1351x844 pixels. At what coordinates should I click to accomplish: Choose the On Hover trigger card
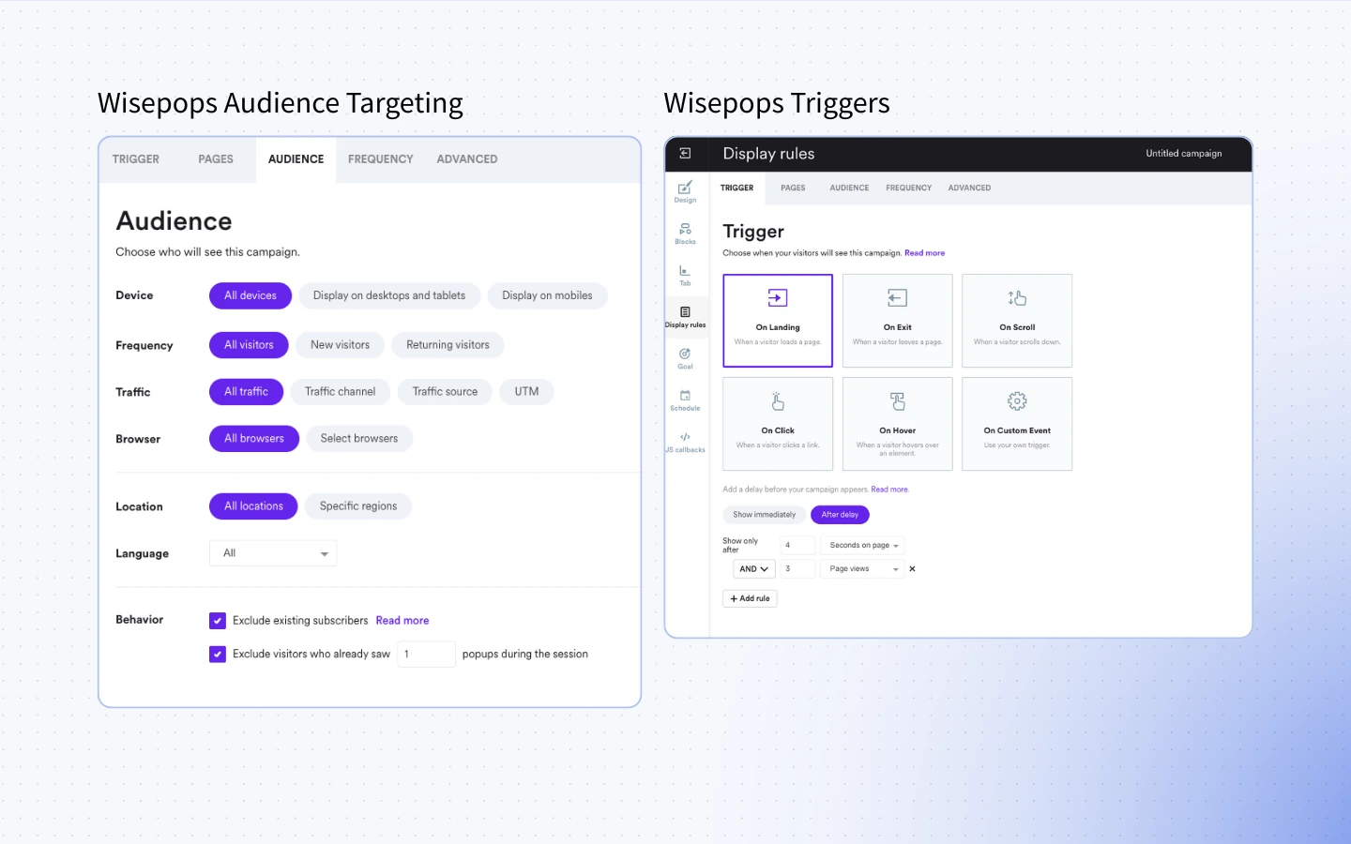coord(898,424)
